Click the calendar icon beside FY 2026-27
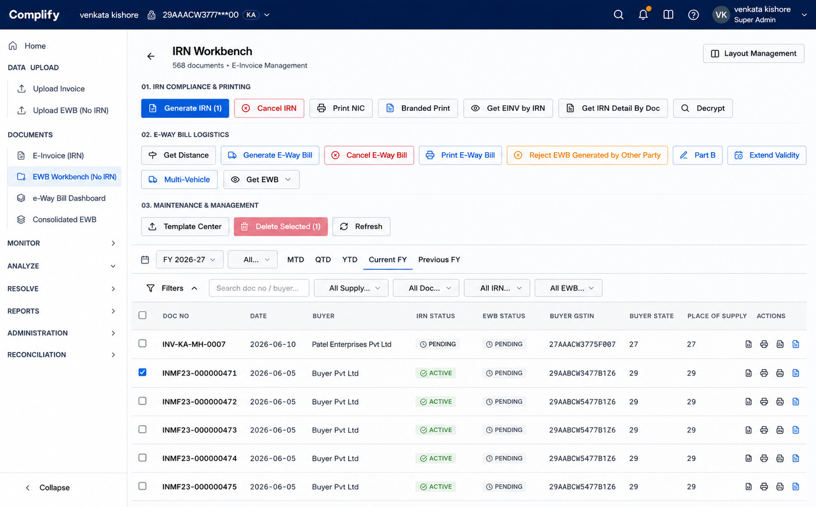816x507 pixels. point(145,260)
